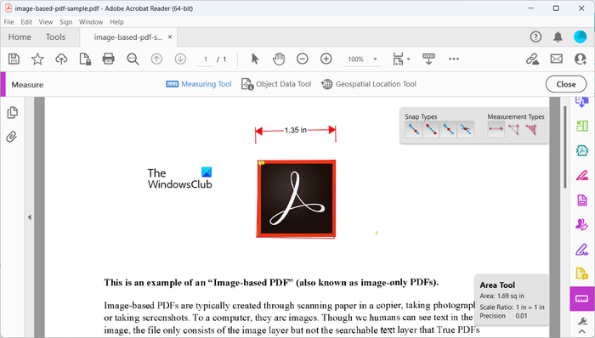
Task: Send file by email envelope icon
Action: click(556, 59)
